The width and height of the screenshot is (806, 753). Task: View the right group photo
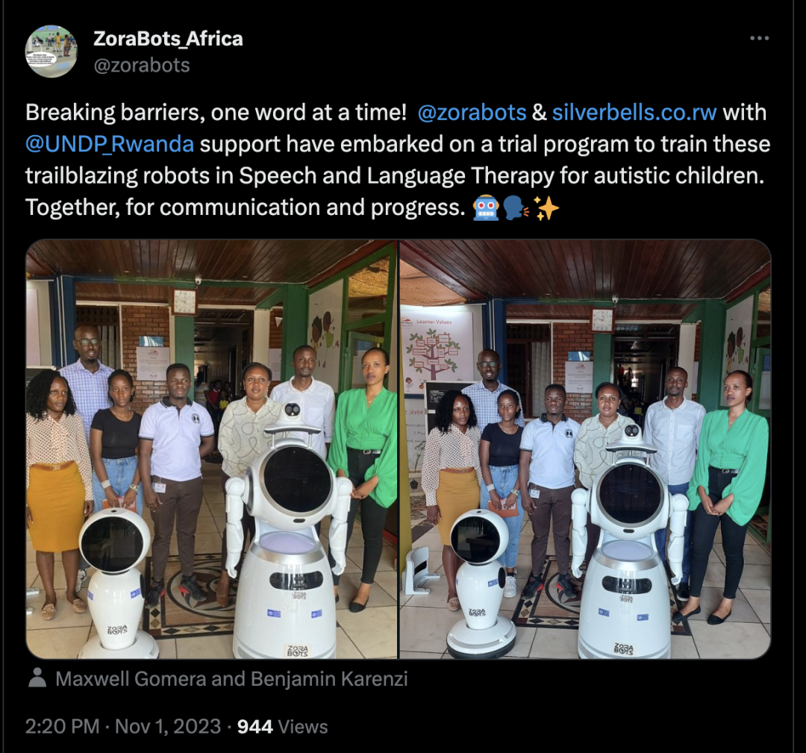(x=586, y=449)
